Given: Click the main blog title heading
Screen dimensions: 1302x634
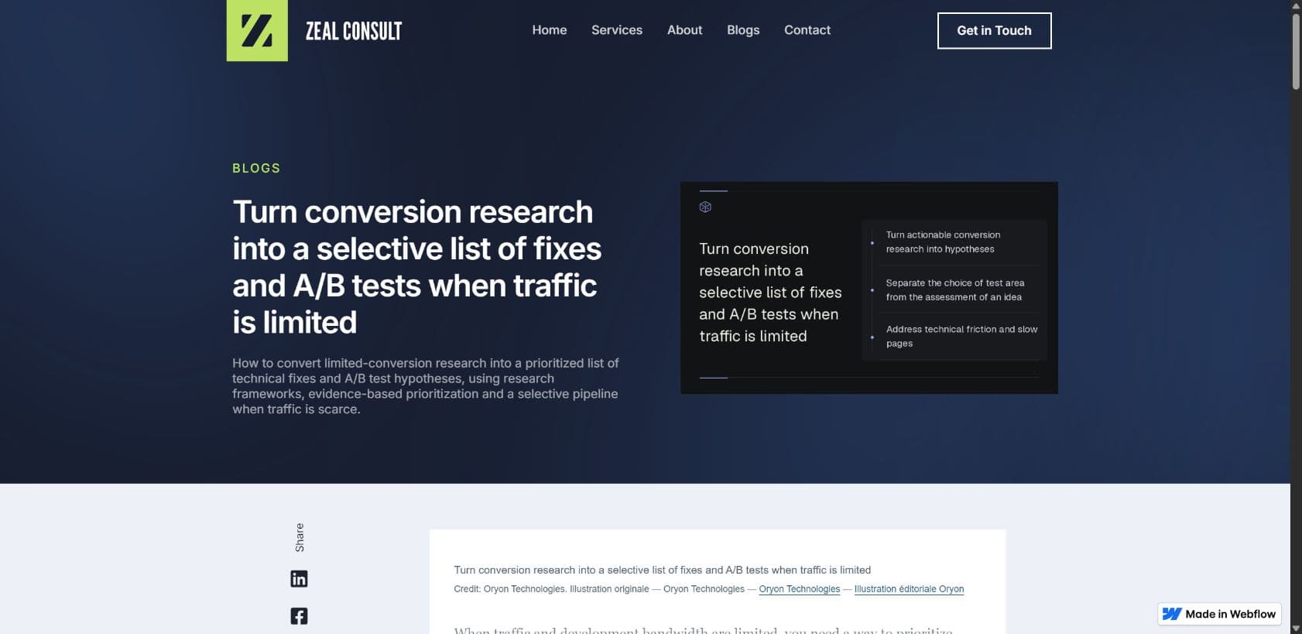Looking at the screenshot, I should click(x=417, y=267).
